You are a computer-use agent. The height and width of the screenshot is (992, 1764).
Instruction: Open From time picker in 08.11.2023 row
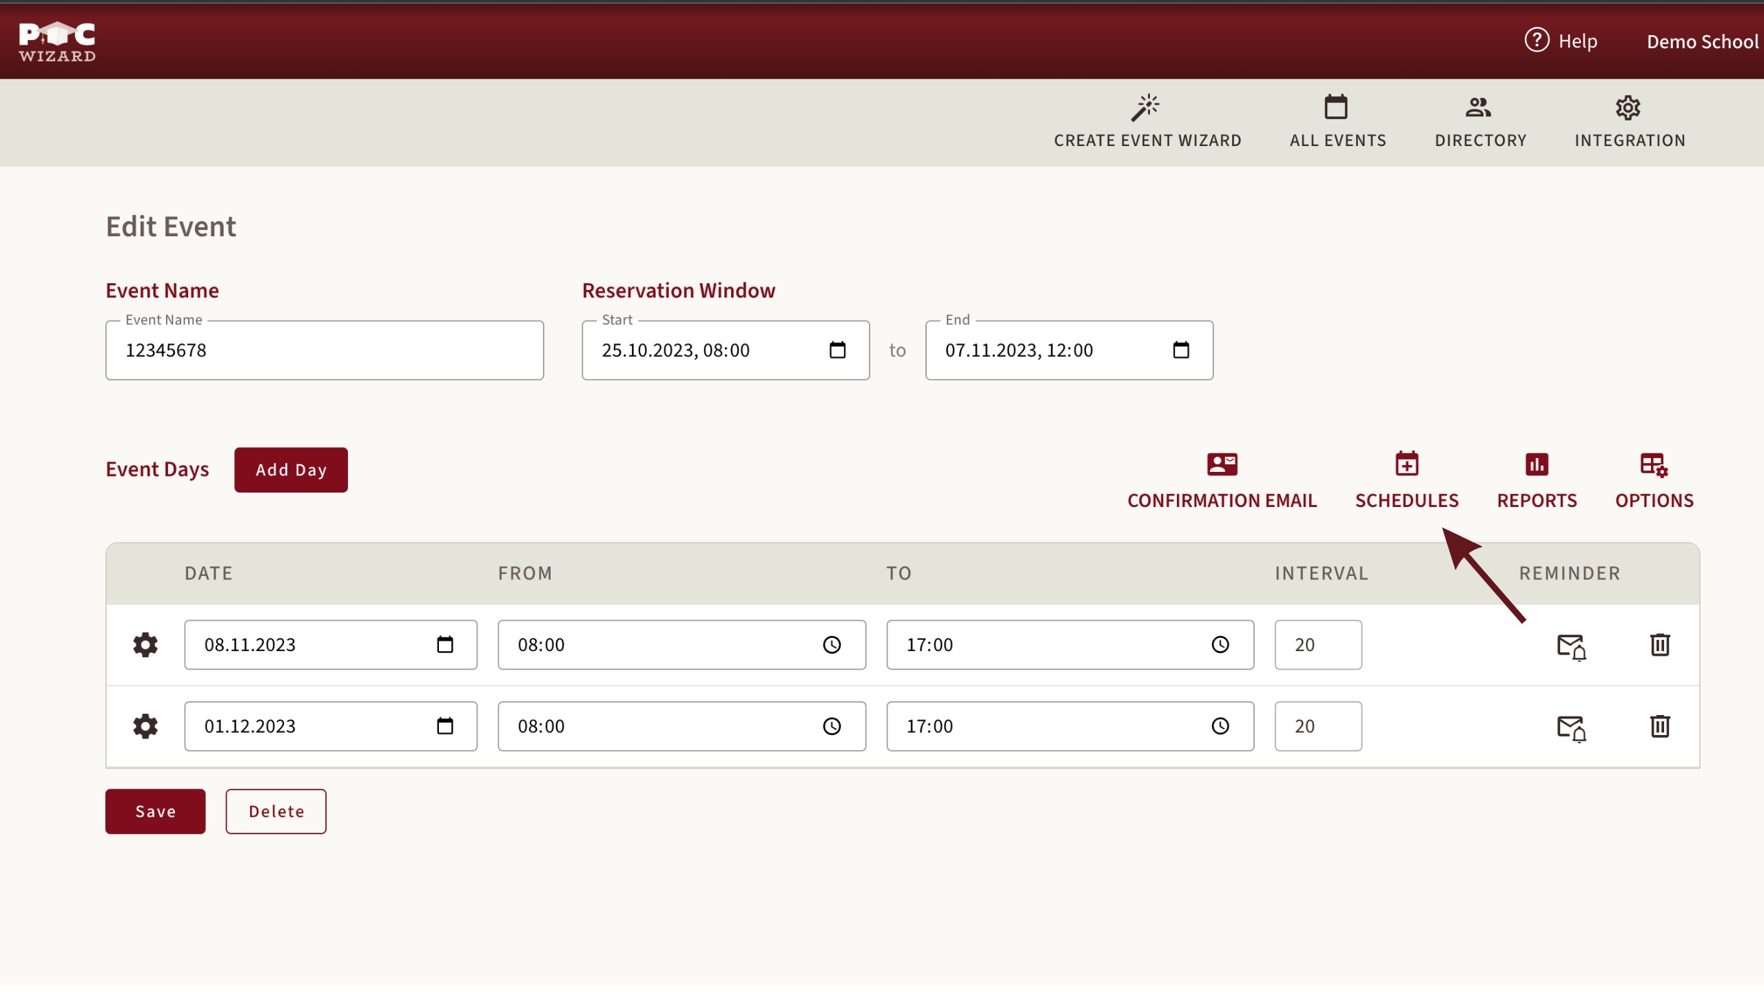point(832,645)
